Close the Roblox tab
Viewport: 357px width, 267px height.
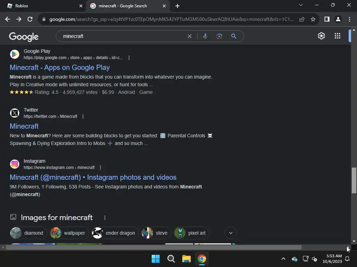[81, 6]
